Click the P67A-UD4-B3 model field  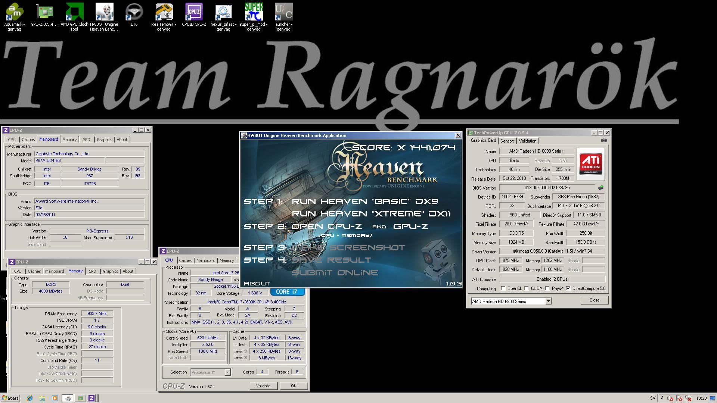69,160
